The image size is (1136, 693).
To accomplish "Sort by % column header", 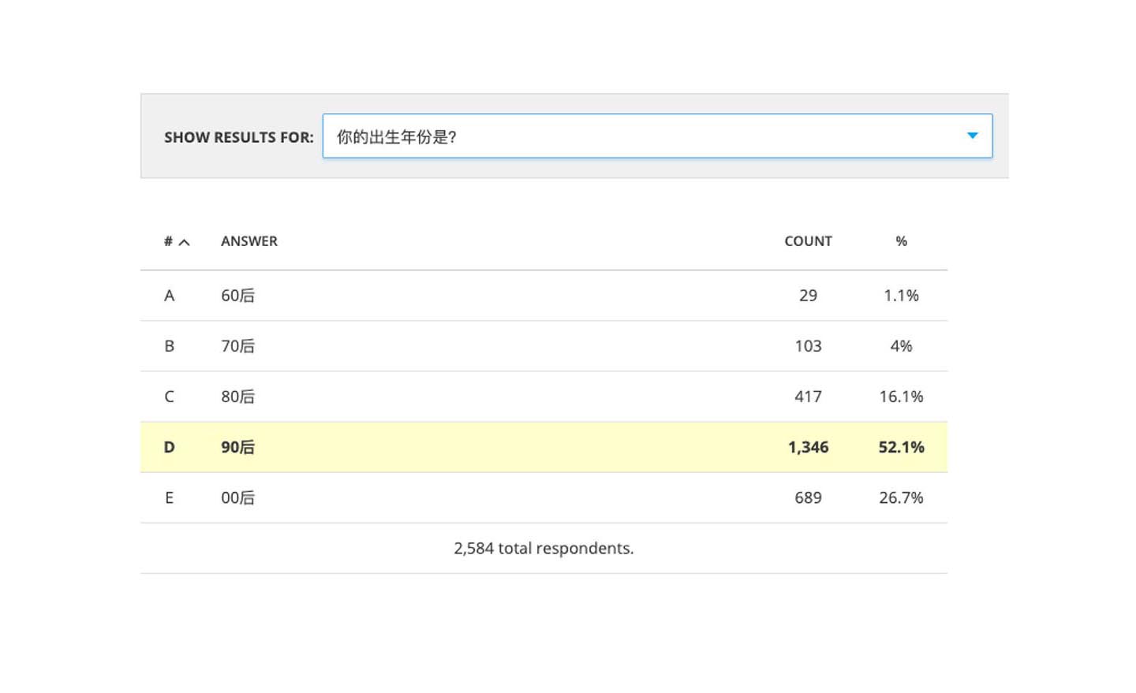I will coord(901,241).
